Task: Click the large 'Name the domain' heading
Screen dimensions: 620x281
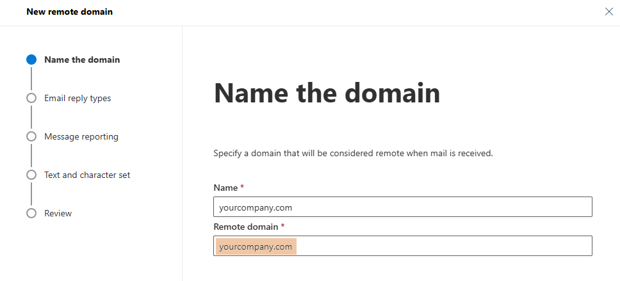Action: [327, 93]
